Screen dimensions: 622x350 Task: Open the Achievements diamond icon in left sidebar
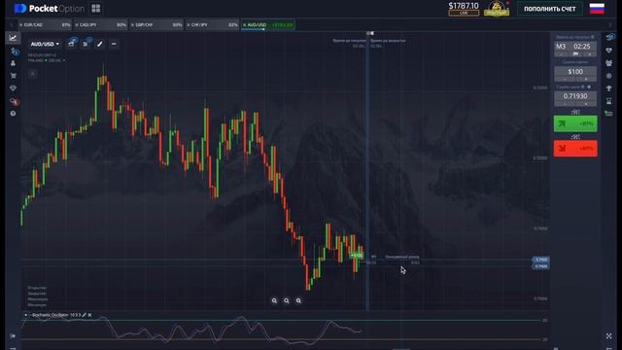pos(13,88)
